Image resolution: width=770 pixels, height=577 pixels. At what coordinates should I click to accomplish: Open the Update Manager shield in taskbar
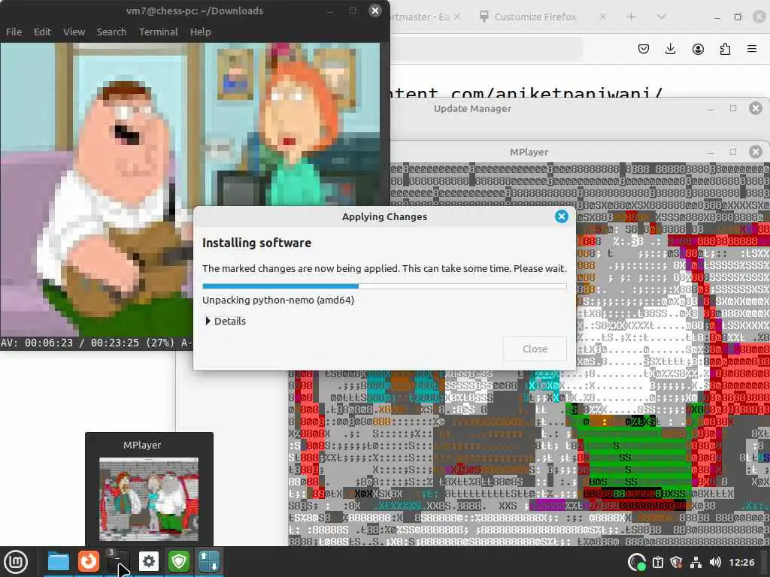[x=179, y=561]
